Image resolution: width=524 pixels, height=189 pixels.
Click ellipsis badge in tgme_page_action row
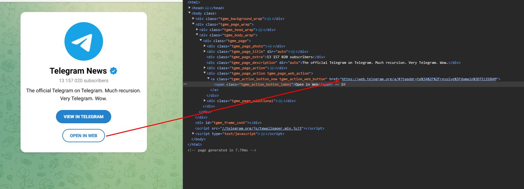272,68
